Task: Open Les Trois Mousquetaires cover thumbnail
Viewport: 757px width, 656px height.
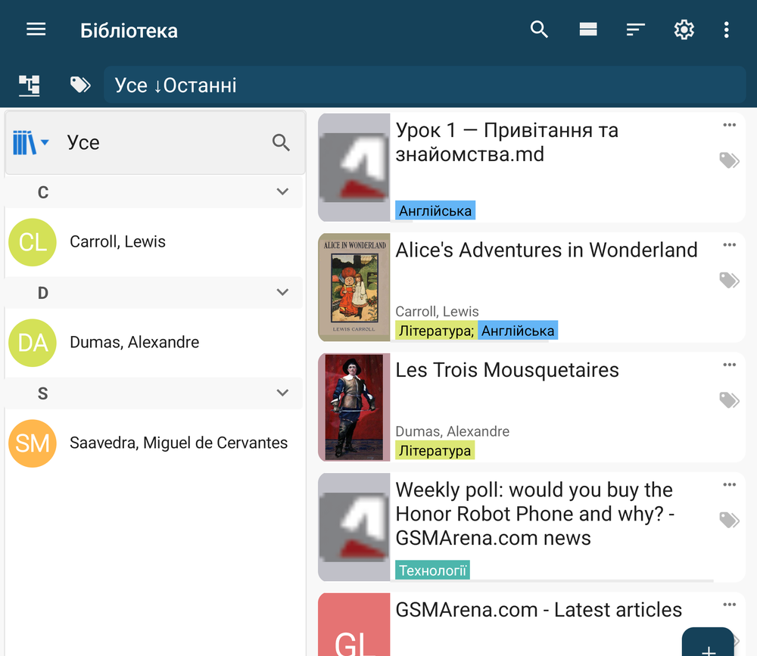Action: pyautogui.click(x=354, y=407)
